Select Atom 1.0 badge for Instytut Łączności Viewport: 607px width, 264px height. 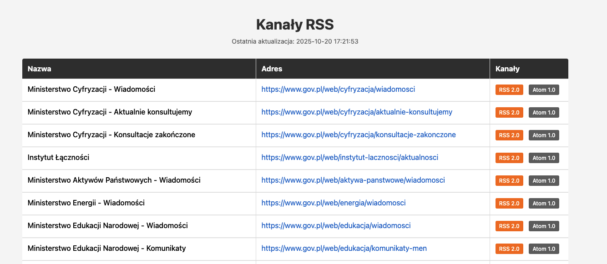click(x=544, y=158)
